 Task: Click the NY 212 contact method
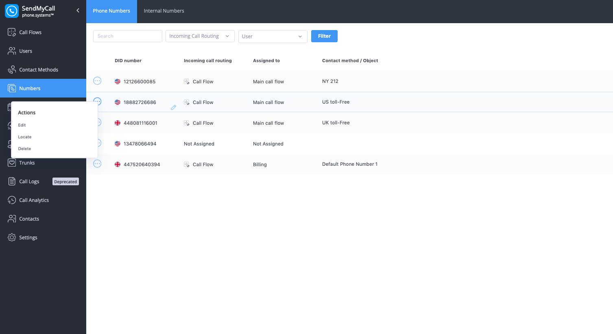point(330,81)
